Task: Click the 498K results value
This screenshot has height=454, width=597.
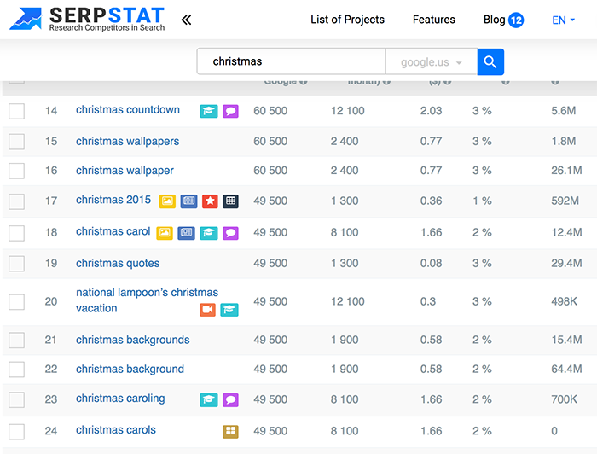Action: pyautogui.click(x=564, y=301)
